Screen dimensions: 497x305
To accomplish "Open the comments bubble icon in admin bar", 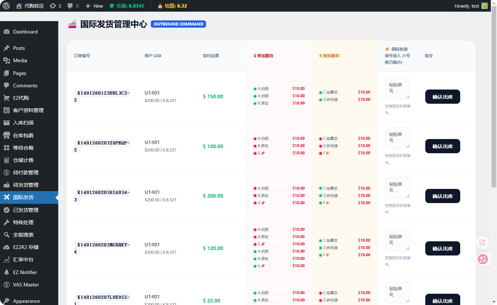I will coord(70,6).
